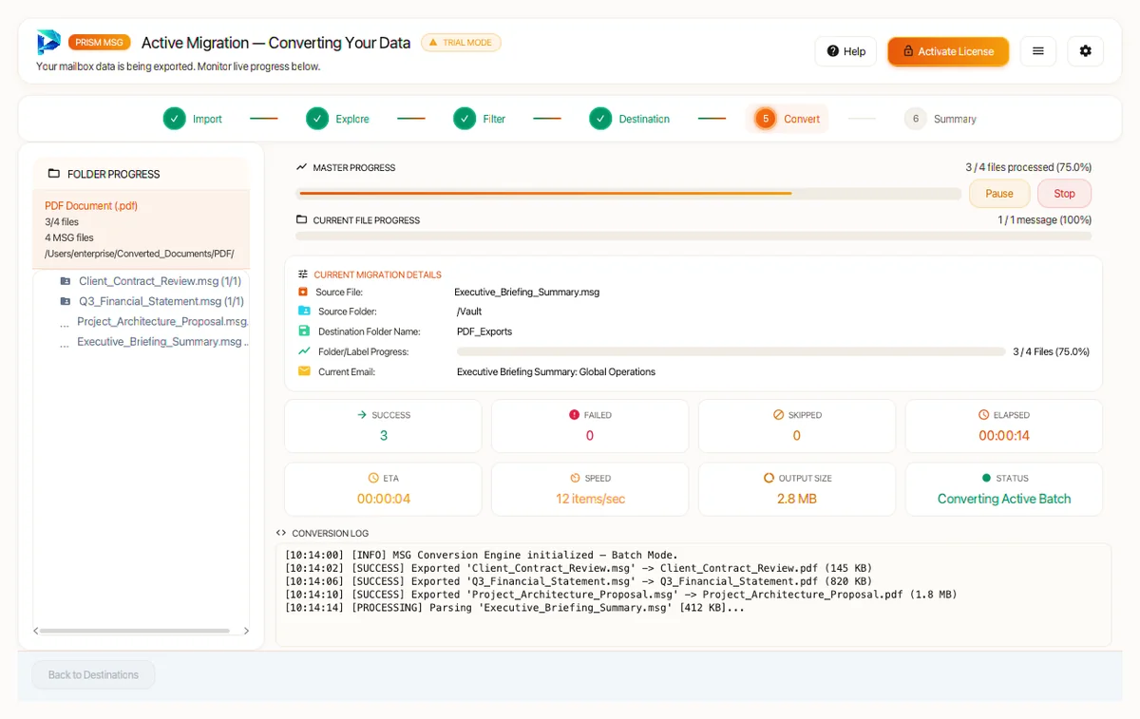Viewport: 1140px width, 719px height.
Task: Click log line about Q3_Financial_Statement.pdf export
Action: [579, 581]
